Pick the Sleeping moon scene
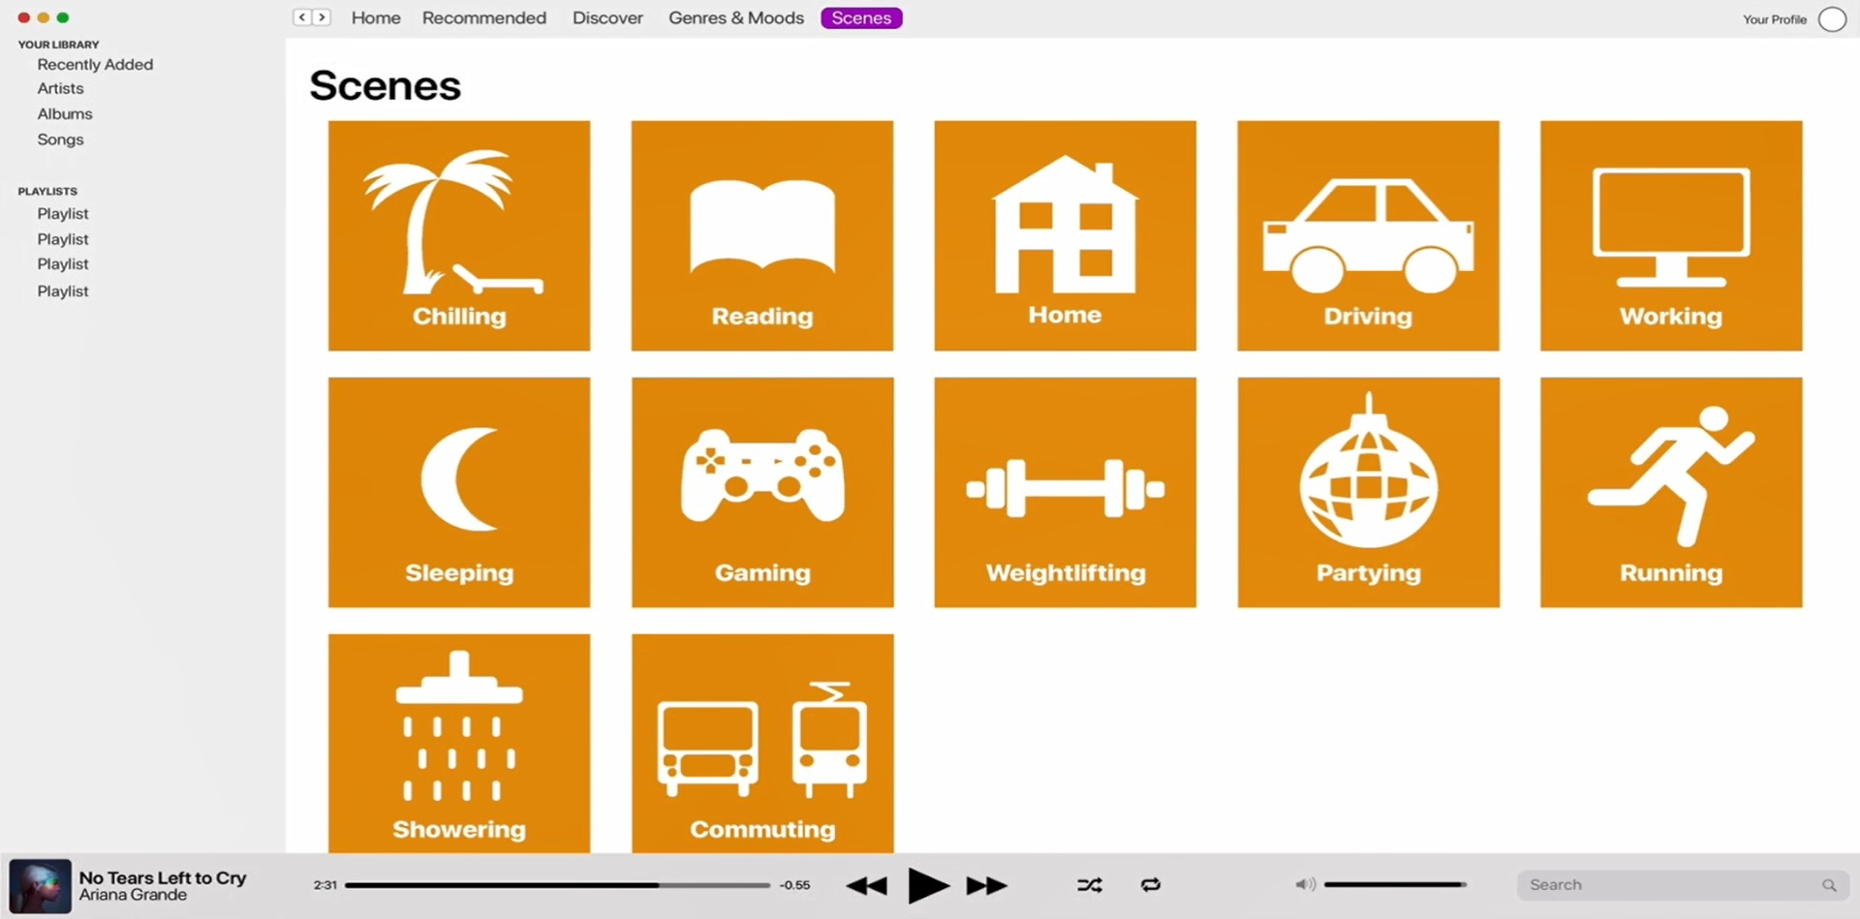 click(458, 492)
